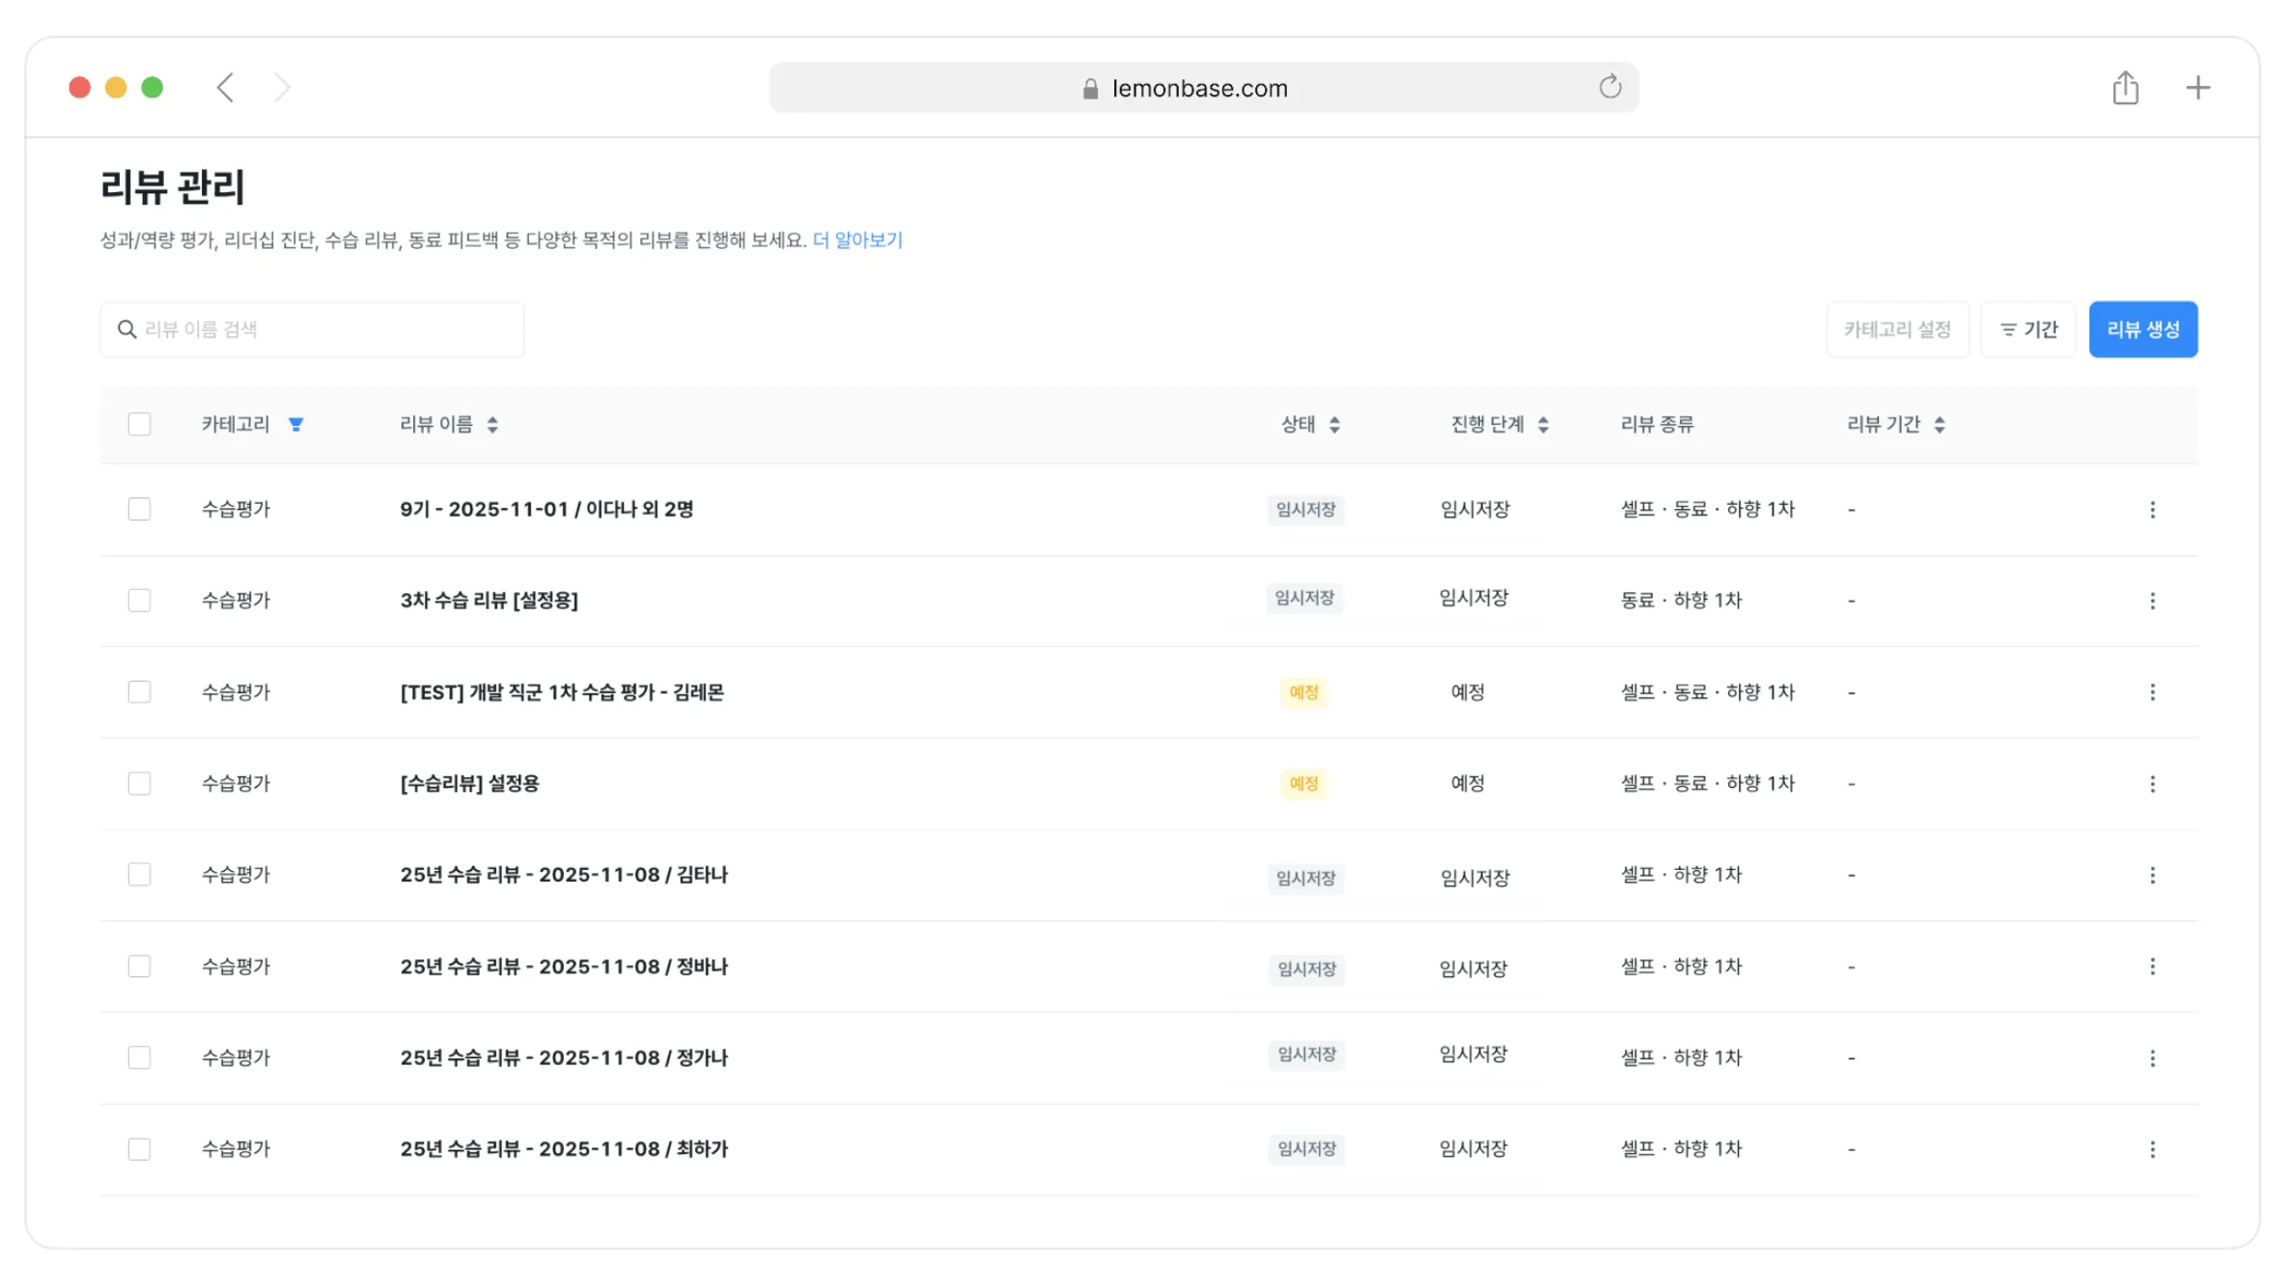
Task: Click the blue 리뷰 생성 button
Action: pos(2142,329)
